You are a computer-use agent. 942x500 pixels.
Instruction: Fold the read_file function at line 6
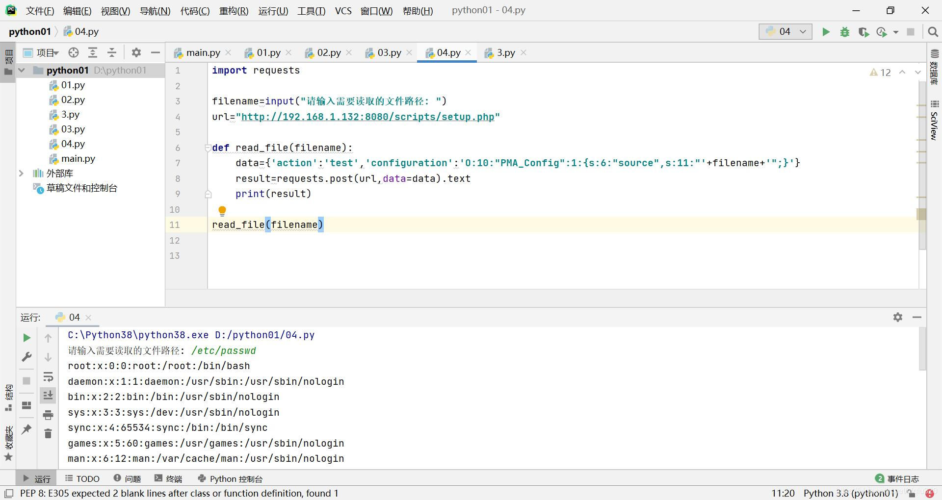[208, 148]
